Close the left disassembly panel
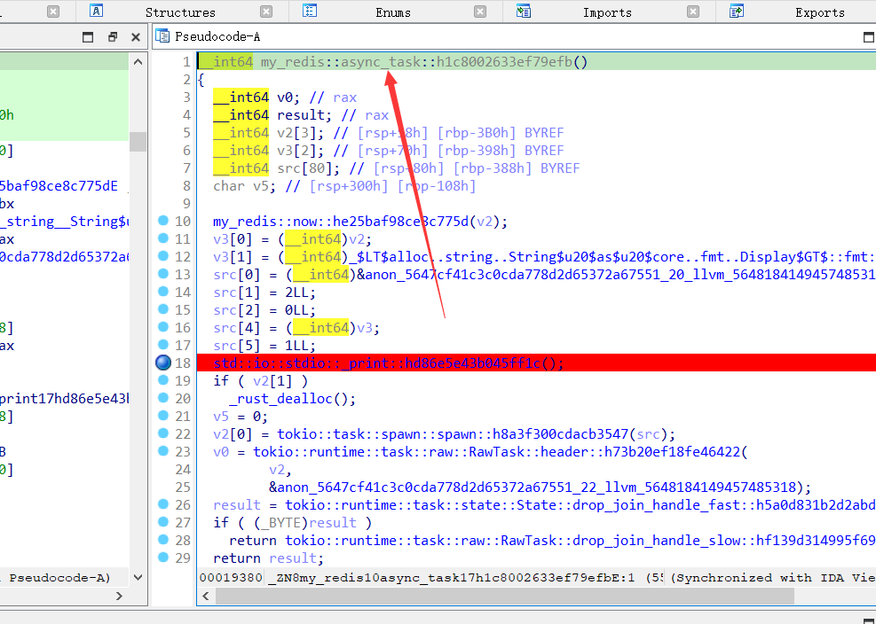876x624 pixels. click(135, 37)
